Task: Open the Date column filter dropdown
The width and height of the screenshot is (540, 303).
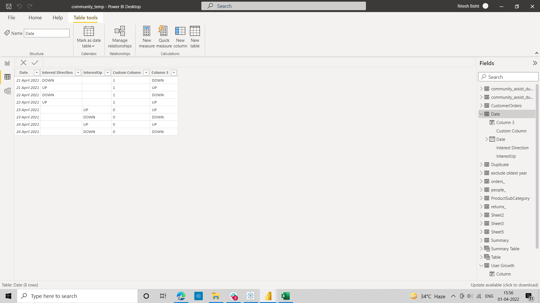Action: pyautogui.click(x=37, y=73)
